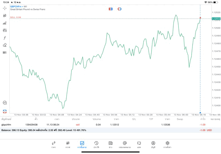Click the circular red-blue icon atop the chart
The width and height of the screenshot is (221, 154).
click(119, 9)
